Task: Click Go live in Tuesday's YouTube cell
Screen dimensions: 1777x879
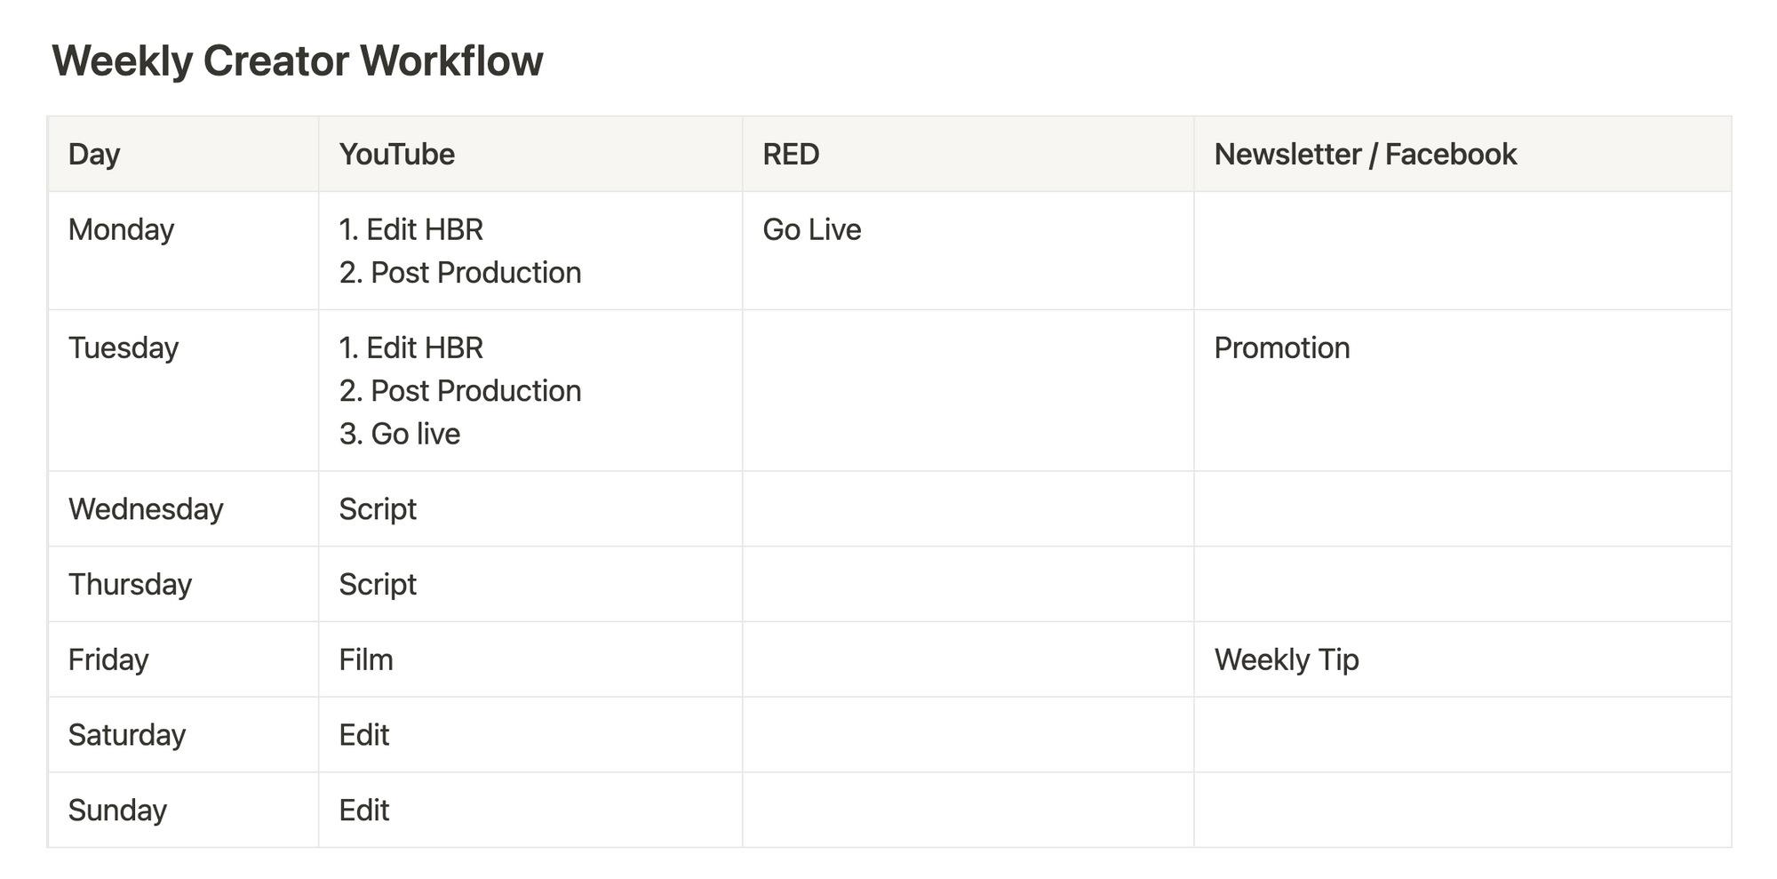Action: 416,434
